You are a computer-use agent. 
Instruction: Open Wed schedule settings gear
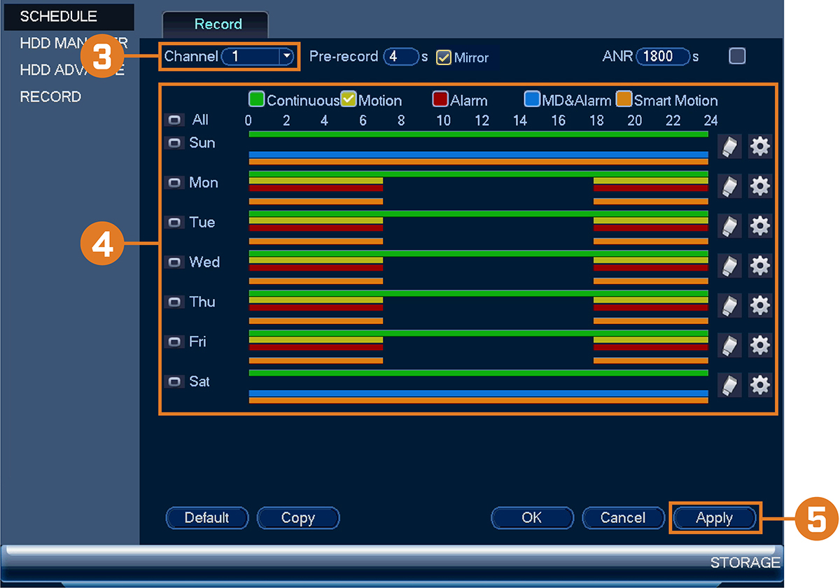[760, 266]
